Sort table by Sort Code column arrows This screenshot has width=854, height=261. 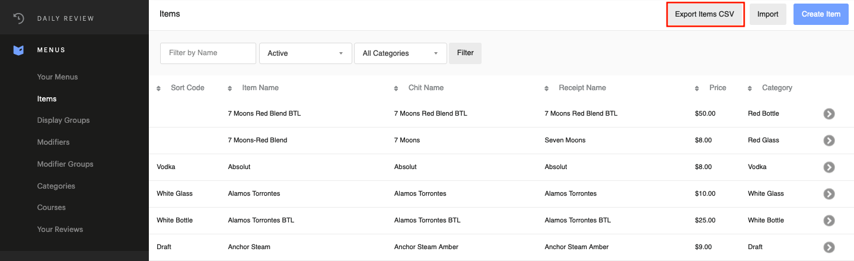159,88
